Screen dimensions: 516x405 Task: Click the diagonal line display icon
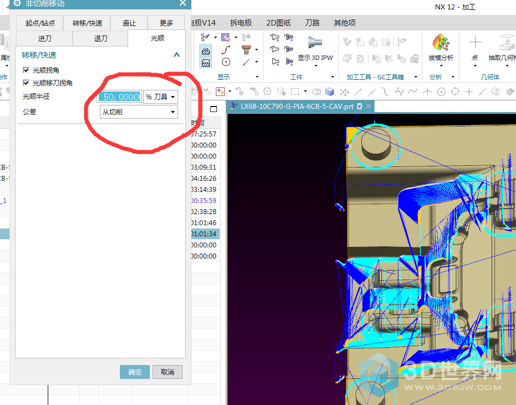click(x=246, y=62)
